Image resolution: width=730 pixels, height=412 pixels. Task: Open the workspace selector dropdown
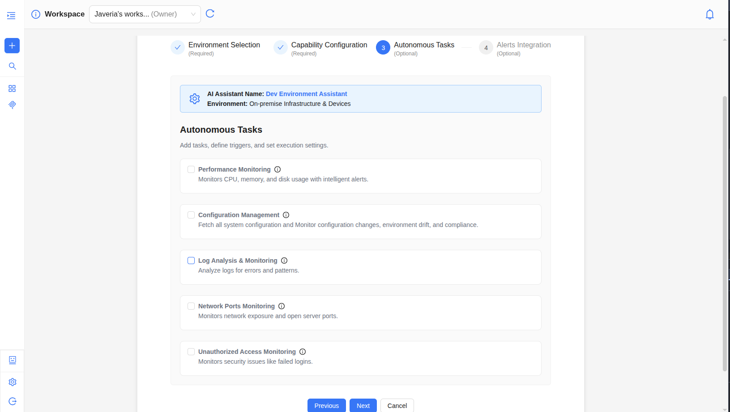145,14
